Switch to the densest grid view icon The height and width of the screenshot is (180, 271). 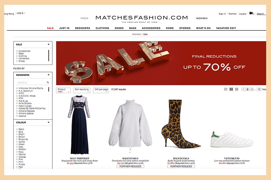(x=226, y=89)
